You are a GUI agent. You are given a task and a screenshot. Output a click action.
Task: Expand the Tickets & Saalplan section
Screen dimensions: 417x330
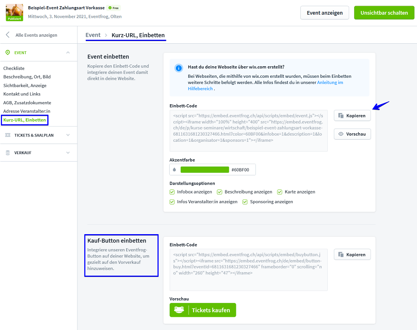68,135
